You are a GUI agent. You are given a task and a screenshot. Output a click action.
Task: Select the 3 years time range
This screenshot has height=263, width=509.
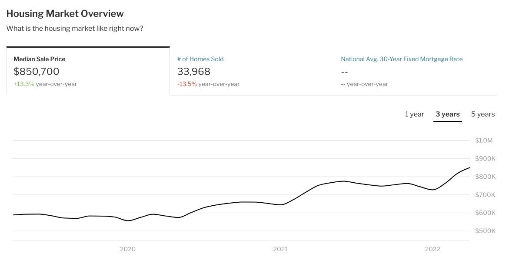pos(447,114)
